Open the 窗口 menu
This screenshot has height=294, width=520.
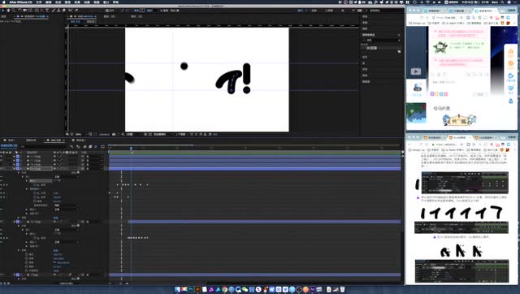(x=106, y=2)
